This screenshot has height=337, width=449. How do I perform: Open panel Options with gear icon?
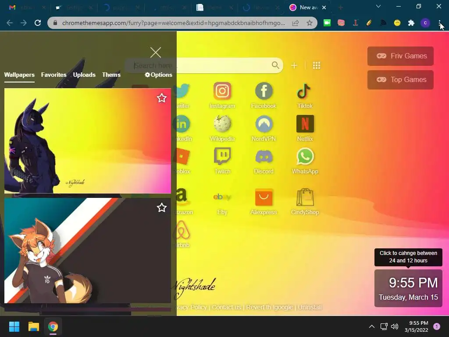click(158, 75)
